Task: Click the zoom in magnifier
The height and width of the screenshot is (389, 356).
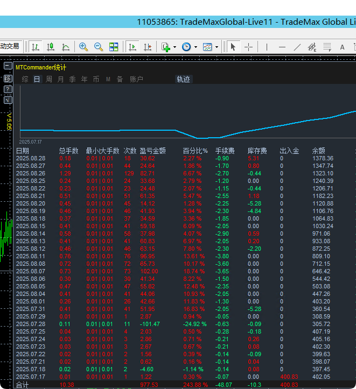Action: click(x=83, y=47)
